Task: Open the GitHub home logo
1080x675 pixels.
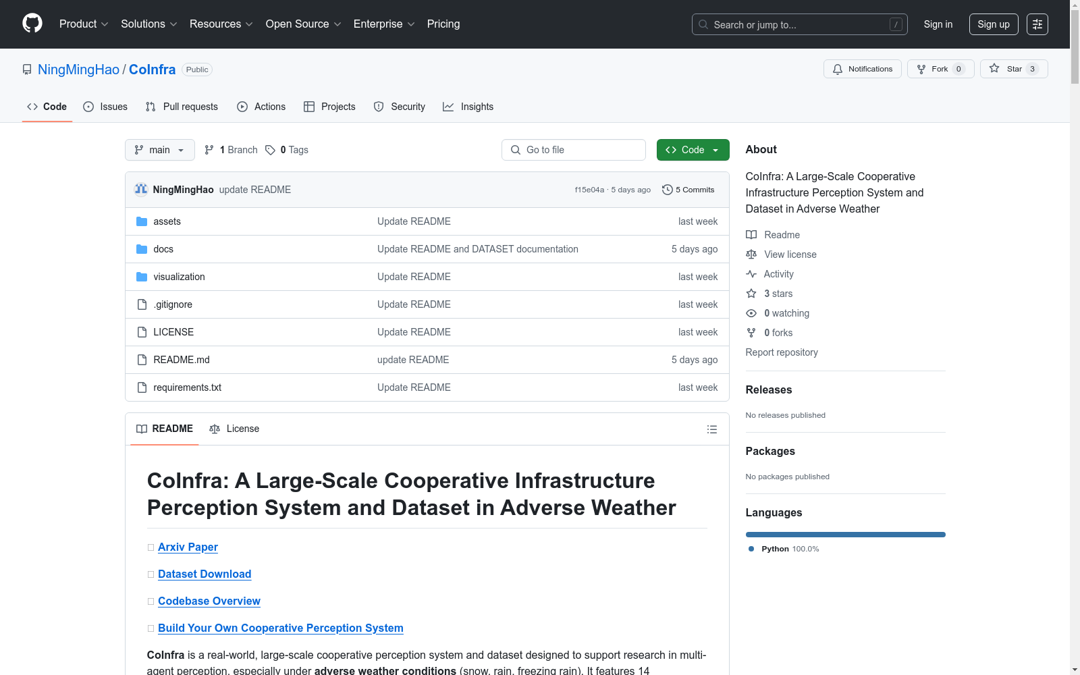Action: click(x=32, y=24)
